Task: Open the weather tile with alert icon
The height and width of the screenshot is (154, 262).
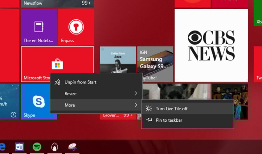Action: [x=10, y=102]
